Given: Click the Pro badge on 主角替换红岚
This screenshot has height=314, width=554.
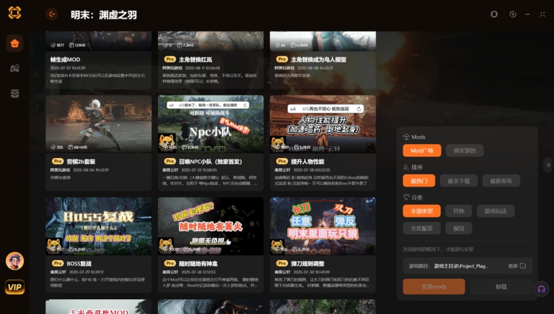Looking at the screenshot, I should click(170, 59).
